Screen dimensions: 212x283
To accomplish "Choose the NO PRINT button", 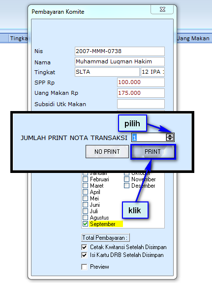I will (107, 152).
